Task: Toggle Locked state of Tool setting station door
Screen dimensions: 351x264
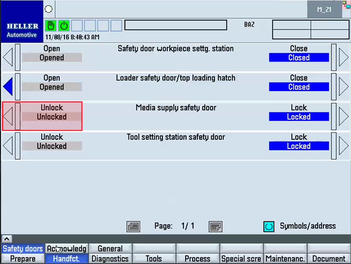Action: [x=299, y=146]
